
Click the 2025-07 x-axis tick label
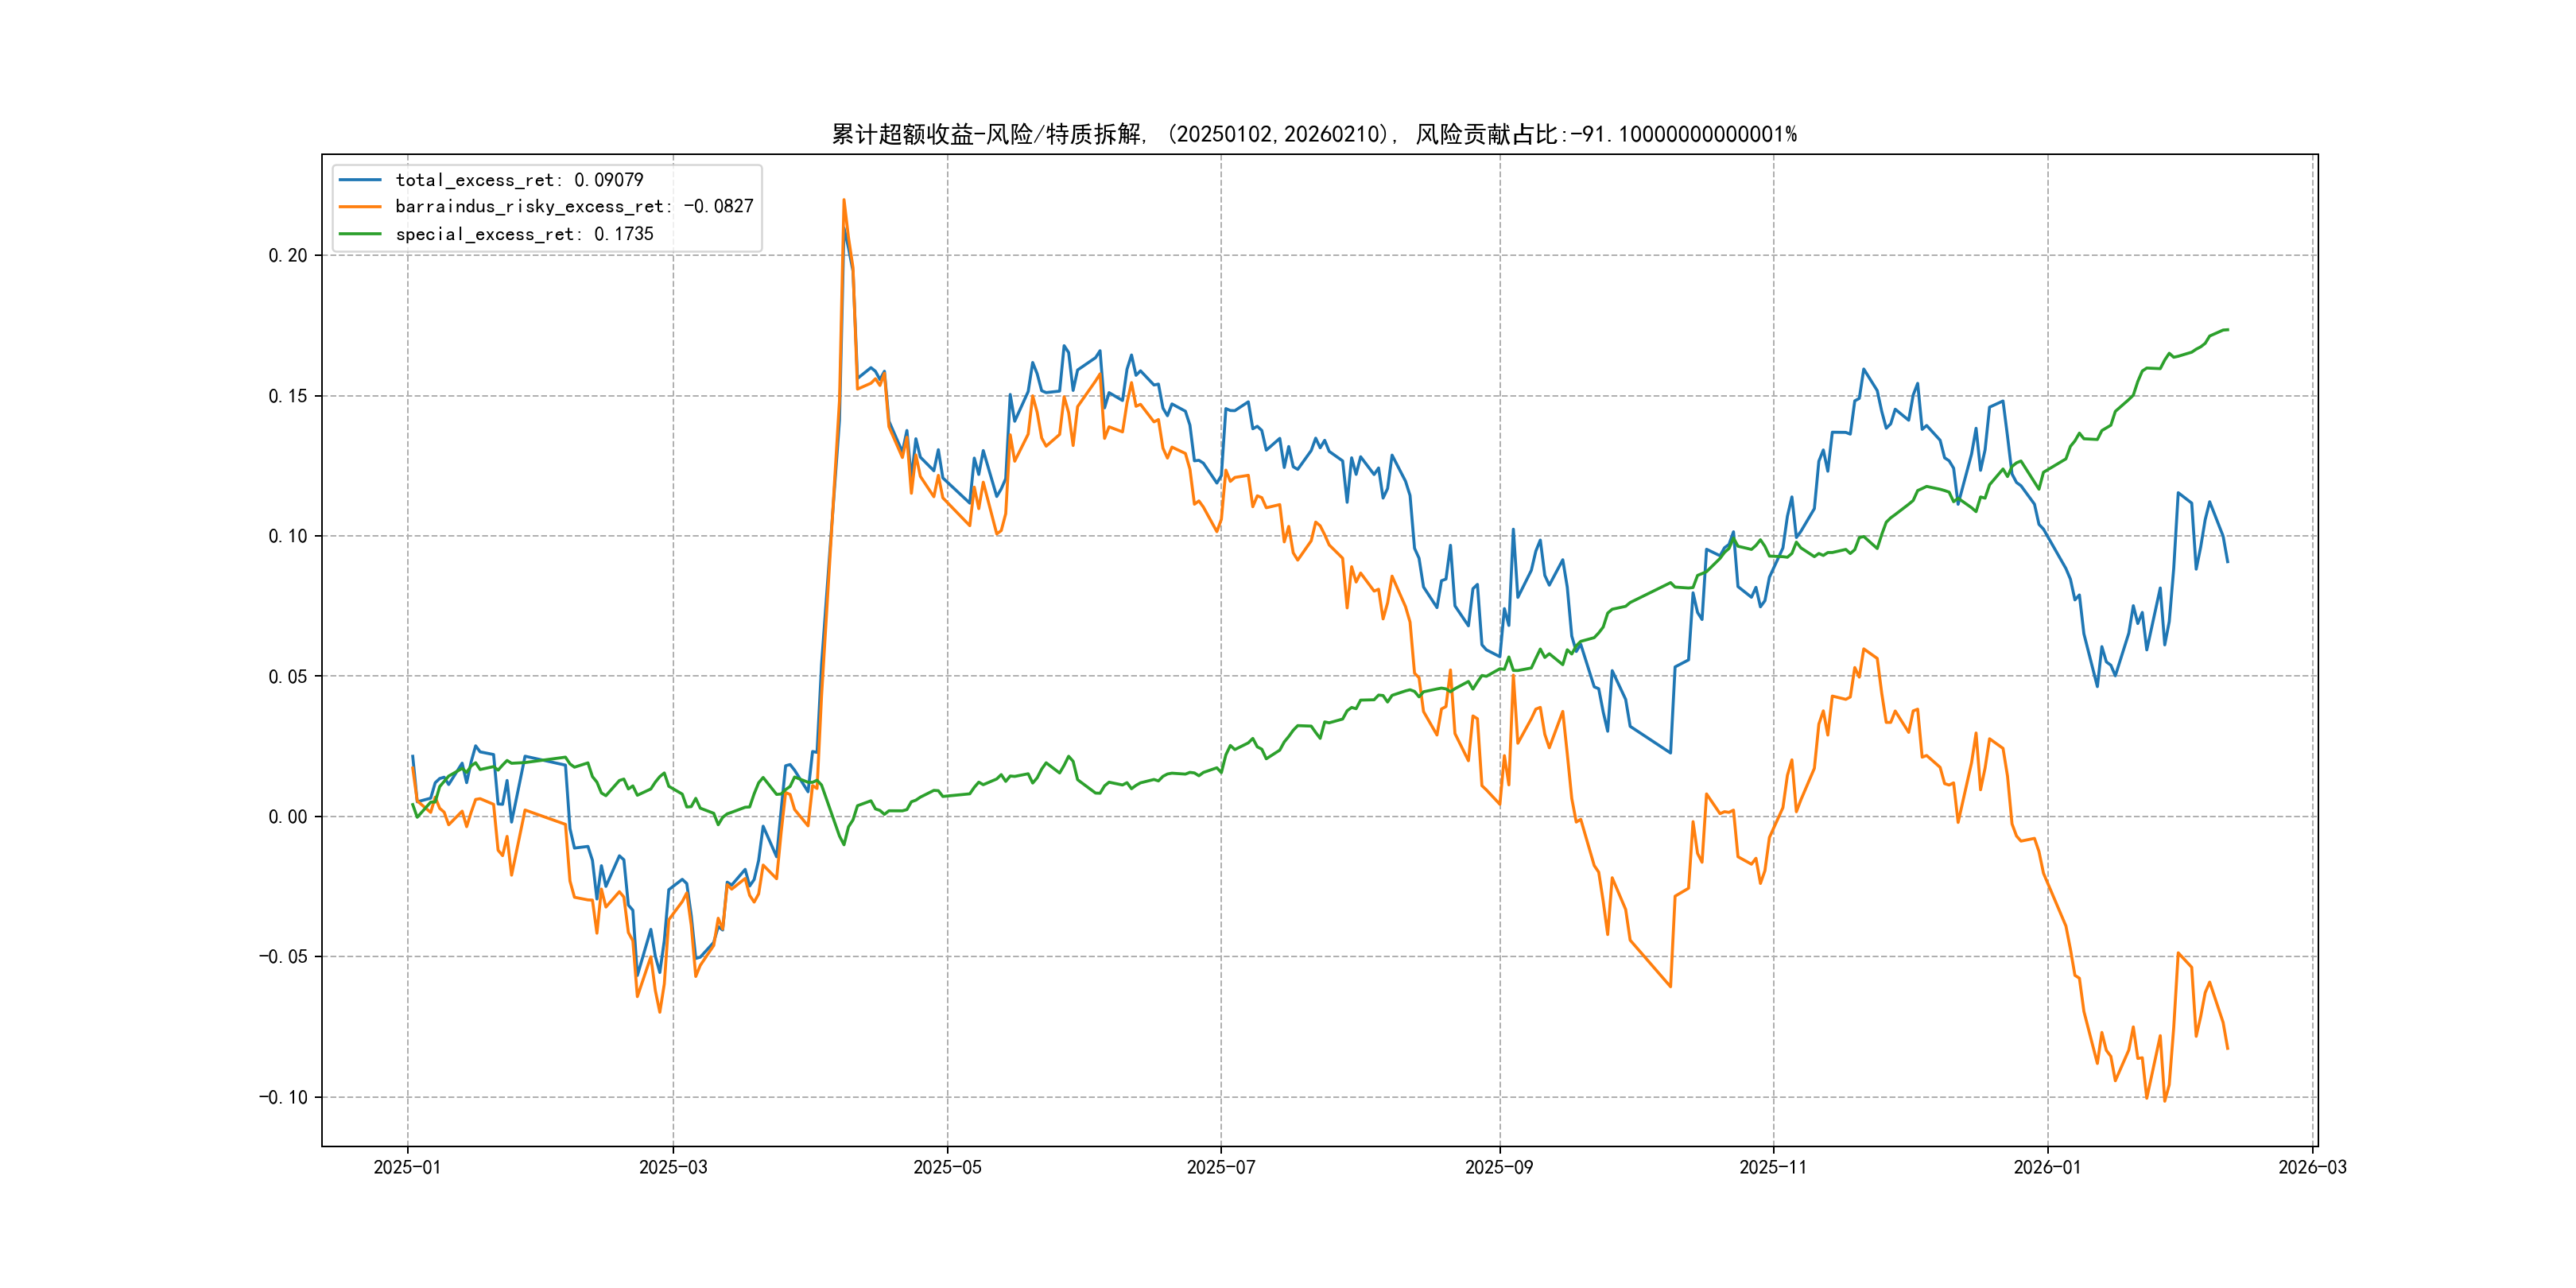tap(1220, 1167)
